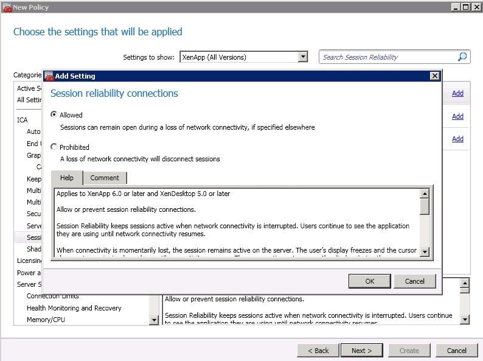Proceed with the Next button
The width and height of the screenshot is (483, 361).
pos(361,351)
